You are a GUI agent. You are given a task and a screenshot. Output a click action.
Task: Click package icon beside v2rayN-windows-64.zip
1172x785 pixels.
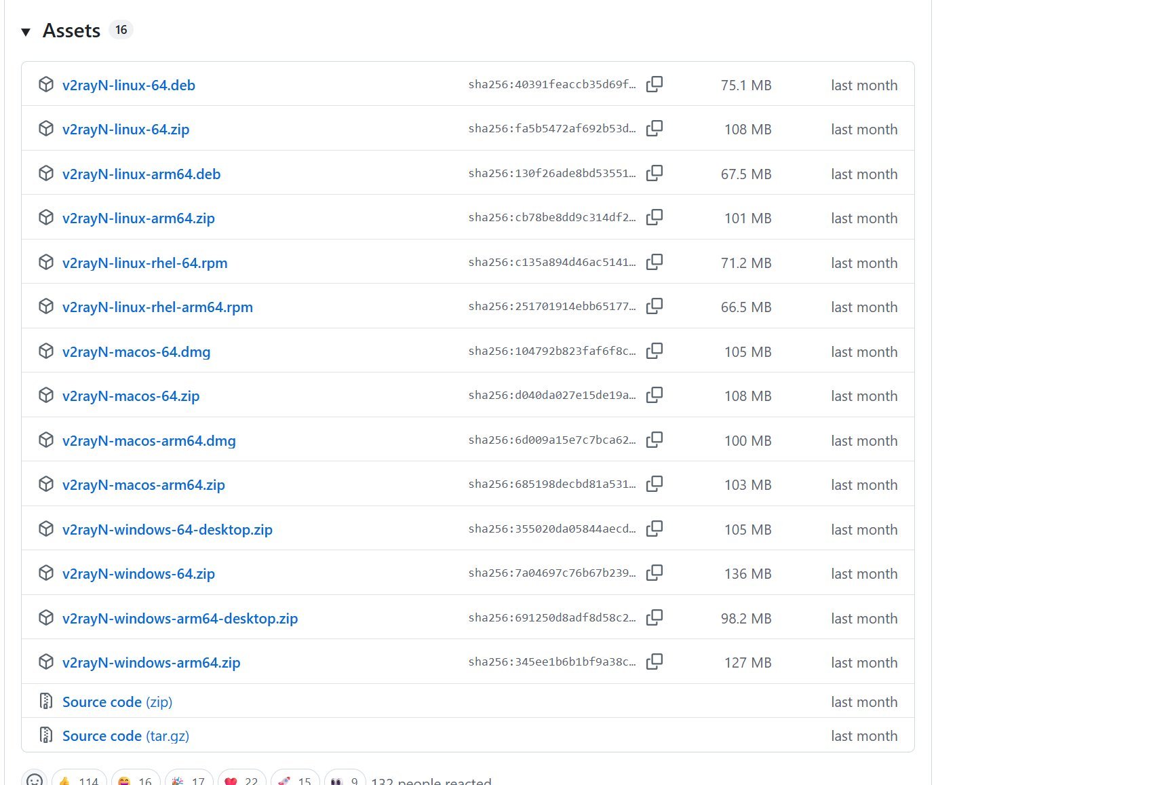pos(46,573)
